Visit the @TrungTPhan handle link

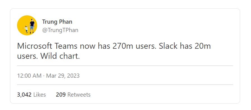[60, 30]
